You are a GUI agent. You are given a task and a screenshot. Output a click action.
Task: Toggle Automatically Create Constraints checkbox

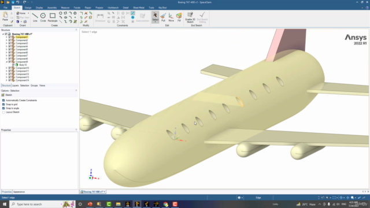[3, 101]
